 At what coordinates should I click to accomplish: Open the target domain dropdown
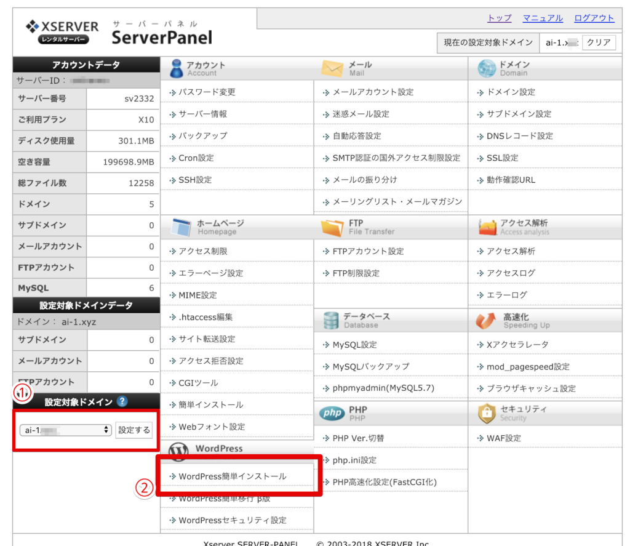click(65, 430)
